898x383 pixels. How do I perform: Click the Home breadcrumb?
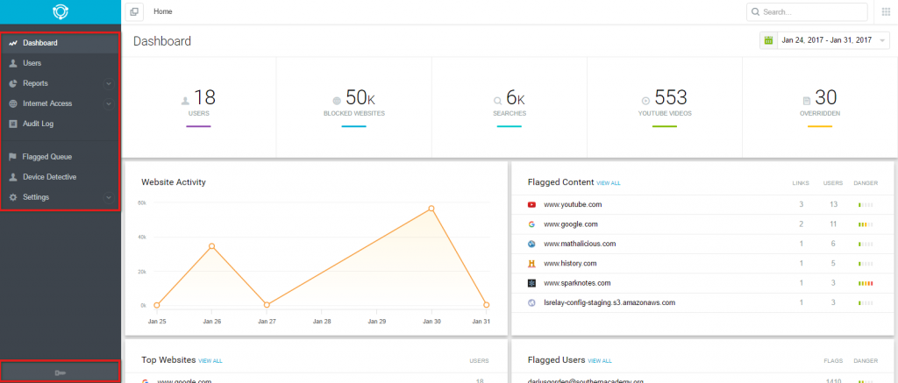point(163,11)
